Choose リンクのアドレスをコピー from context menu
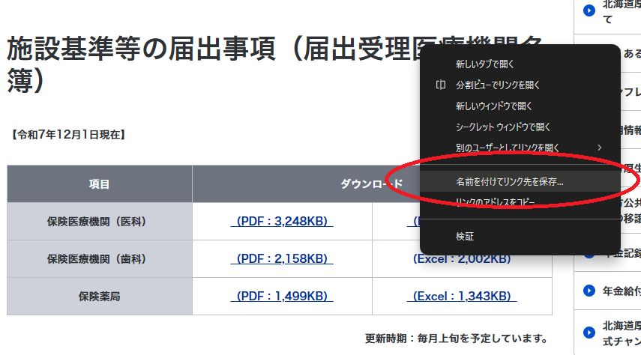The width and height of the screenshot is (641, 355). (x=495, y=201)
